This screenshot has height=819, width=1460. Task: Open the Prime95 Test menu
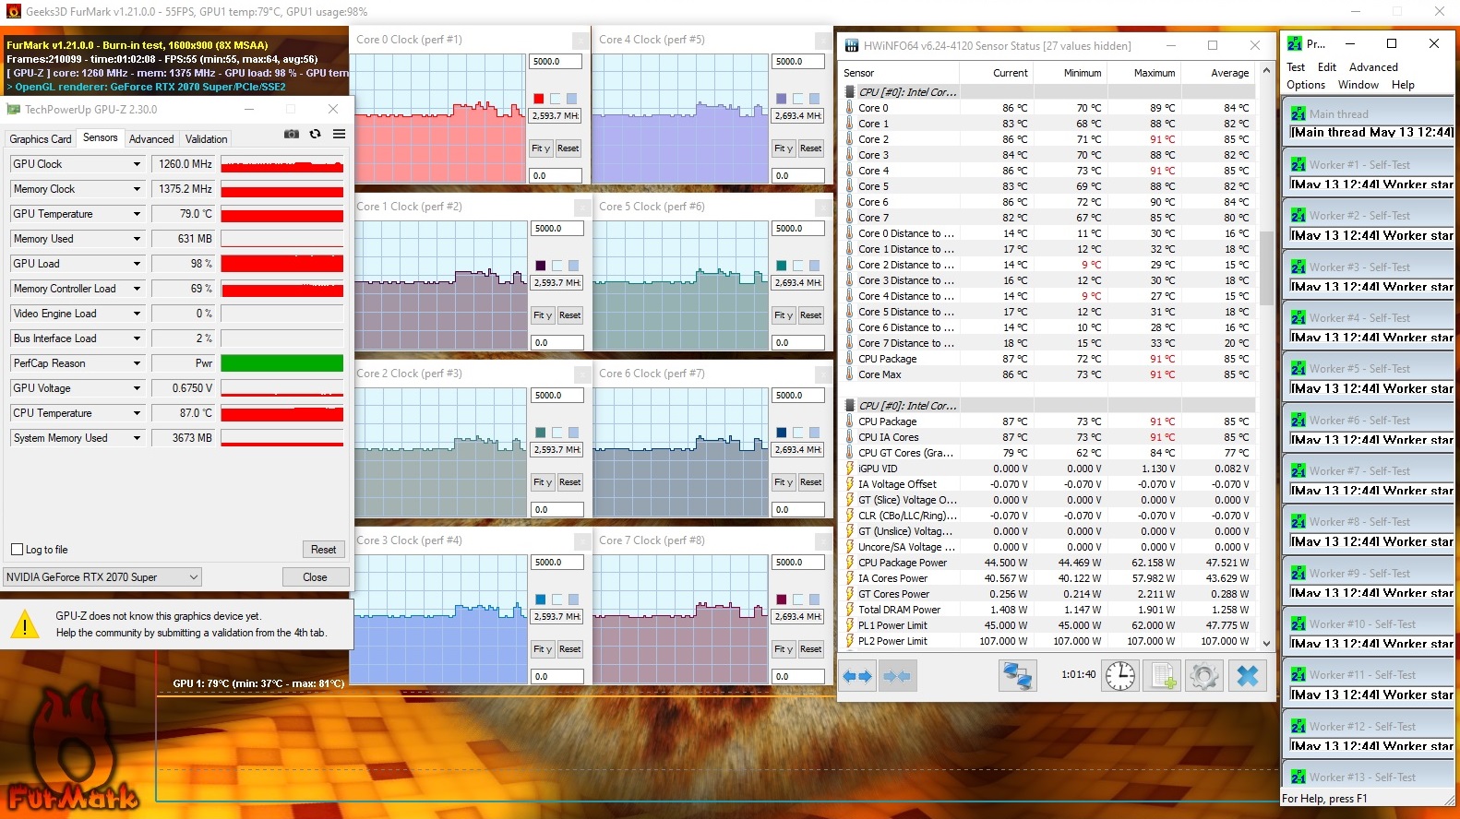(x=1296, y=67)
